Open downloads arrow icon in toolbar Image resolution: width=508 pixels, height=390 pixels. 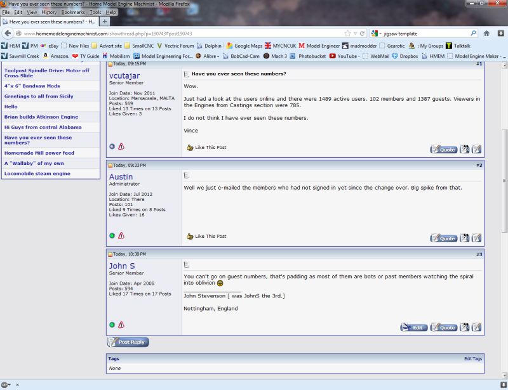tap(500, 34)
